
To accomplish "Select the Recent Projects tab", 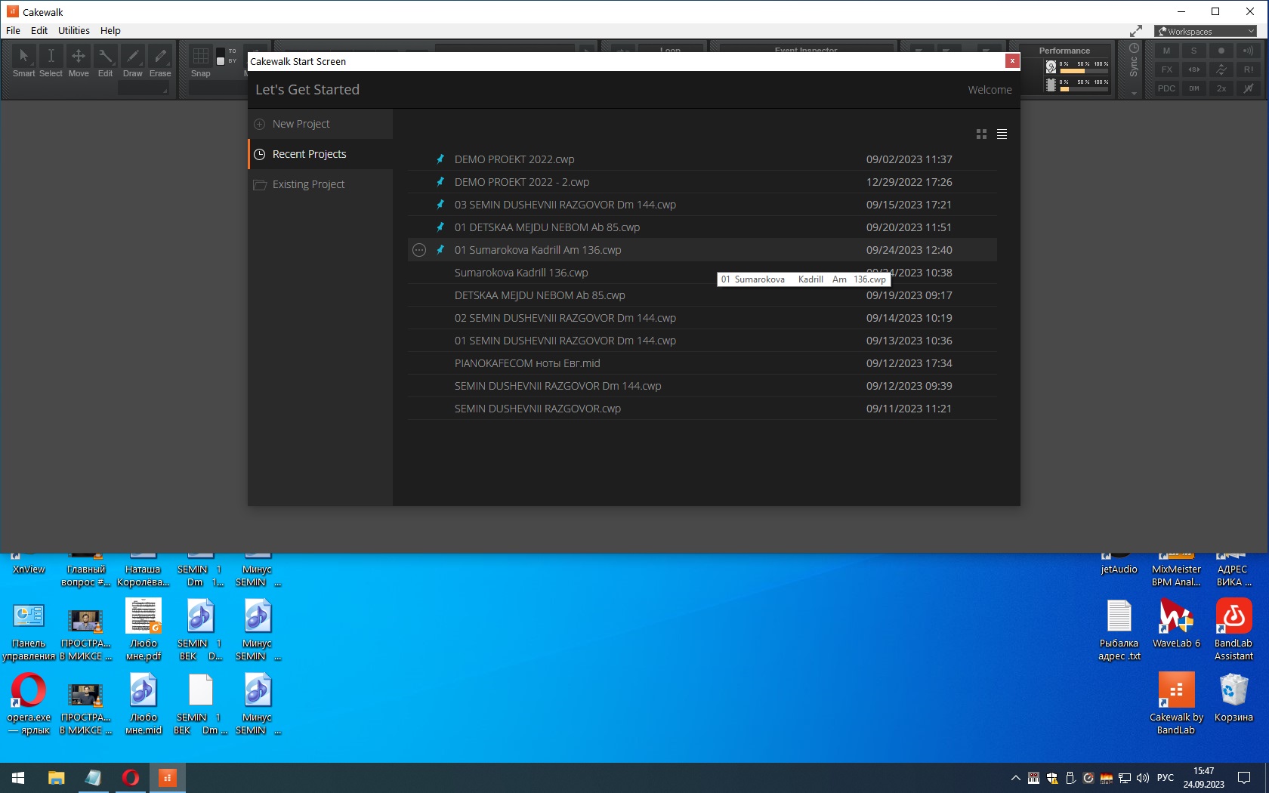I will (x=320, y=154).
